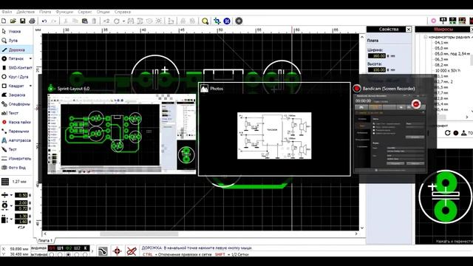Toggle visibility of К layer label
The image size is (473, 266).
86,248
